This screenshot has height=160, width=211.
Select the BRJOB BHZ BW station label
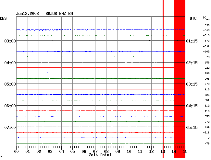pos(59,14)
